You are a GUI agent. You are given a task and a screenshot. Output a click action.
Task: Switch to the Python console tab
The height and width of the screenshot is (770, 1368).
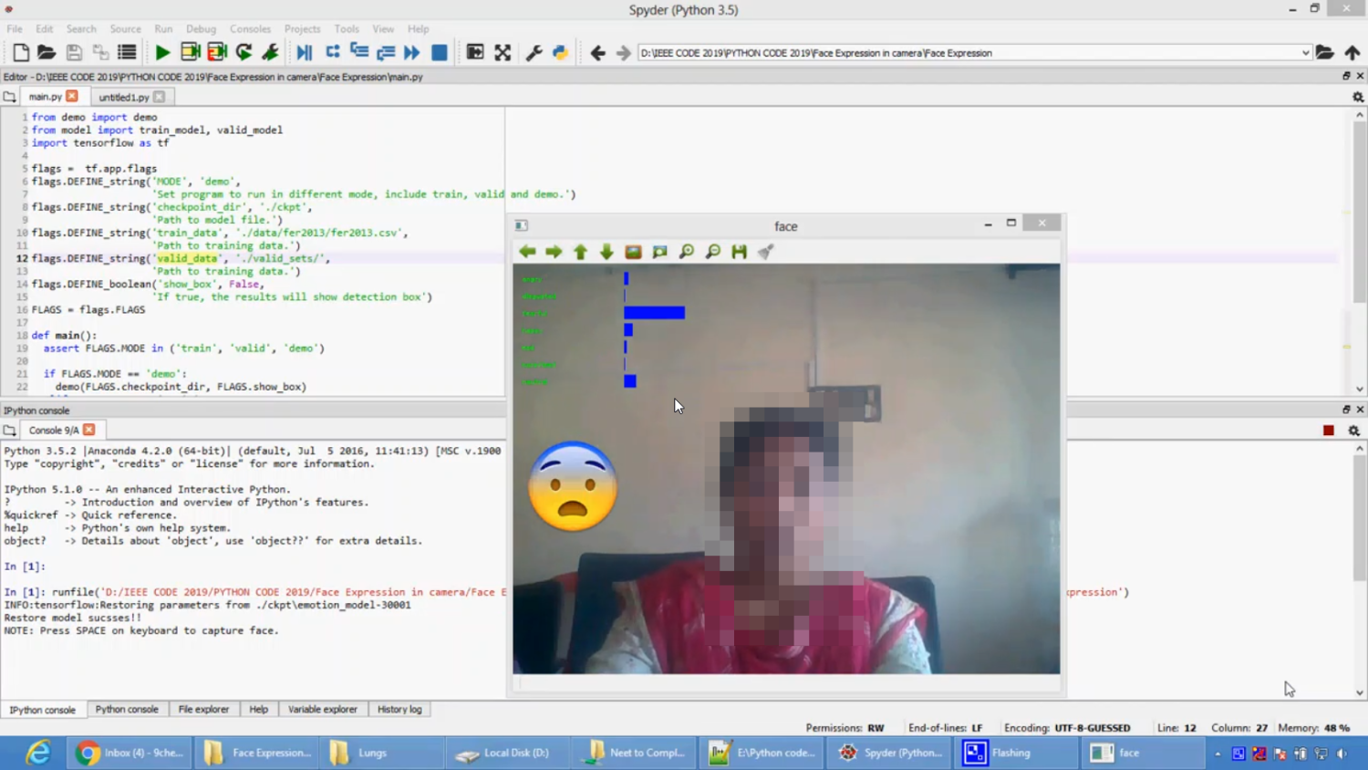click(127, 709)
